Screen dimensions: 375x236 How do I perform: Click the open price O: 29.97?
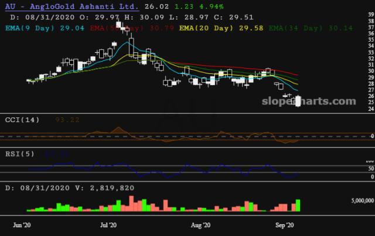coord(99,17)
